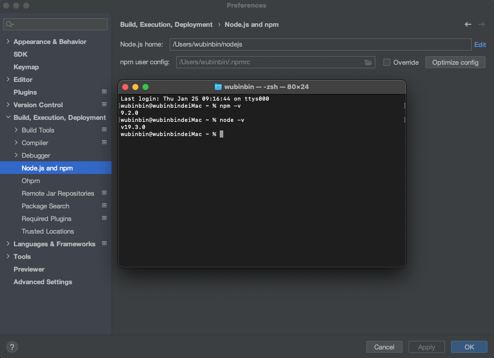494x358 pixels.
Task: Select the Previewer settings page
Action: click(29, 269)
